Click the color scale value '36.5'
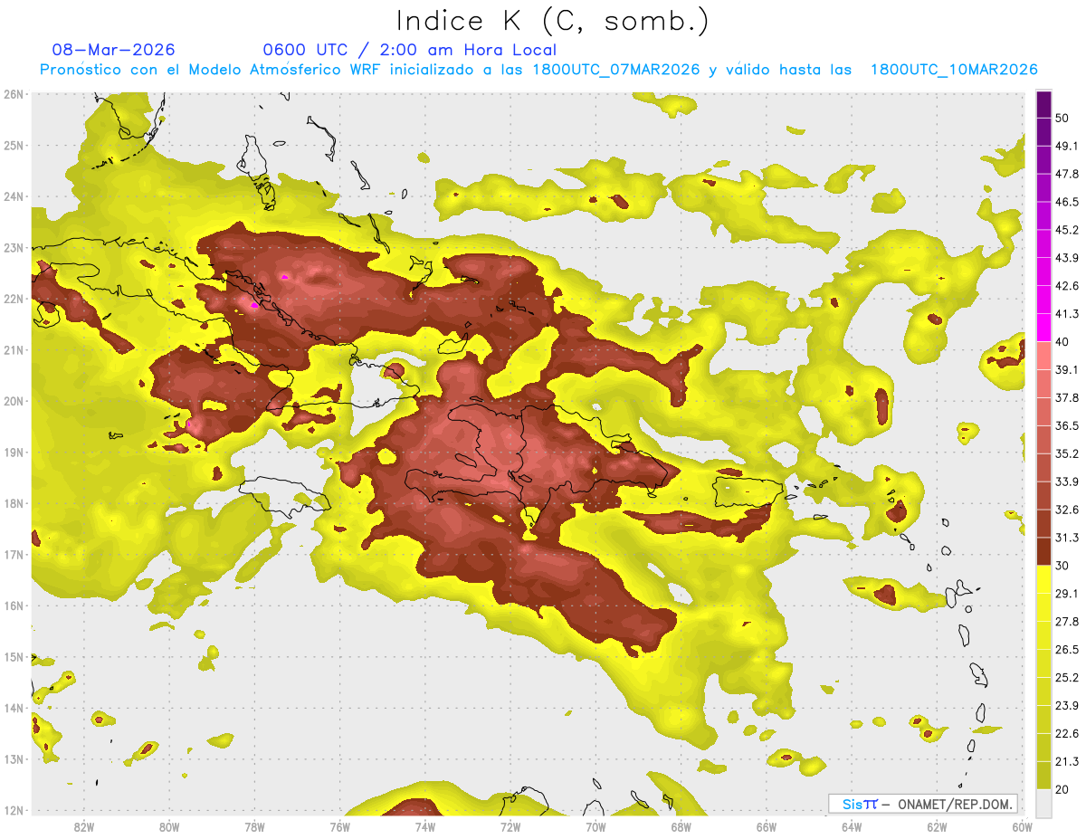This screenshot has height=839, width=1086. tap(1067, 425)
